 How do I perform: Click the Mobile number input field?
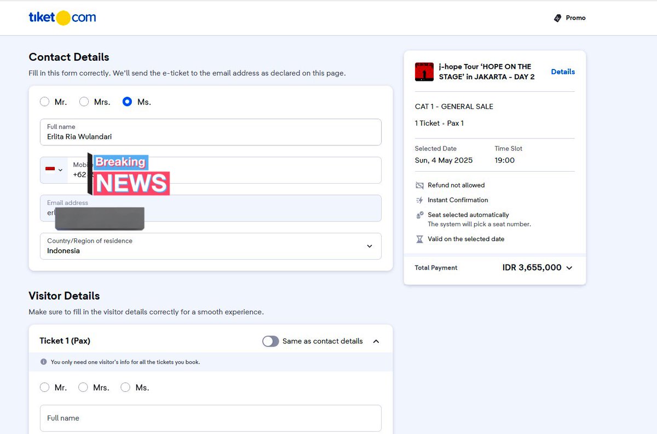pos(224,170)
